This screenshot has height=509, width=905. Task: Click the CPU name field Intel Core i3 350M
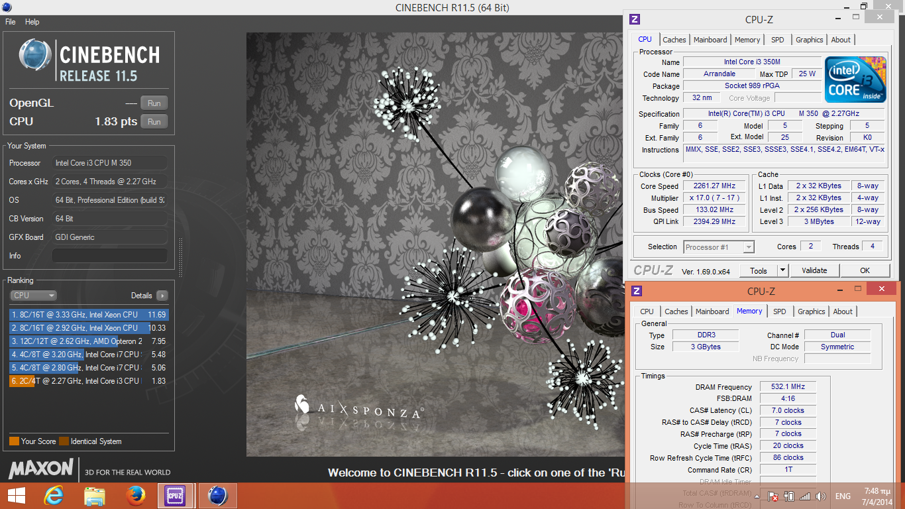pyautogui.click(x=752, y=62)
